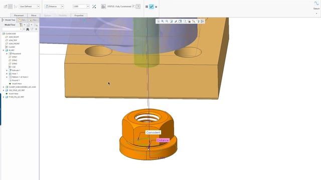
Task: Click the magenta Distance constraint label
Action: point(163,140)
